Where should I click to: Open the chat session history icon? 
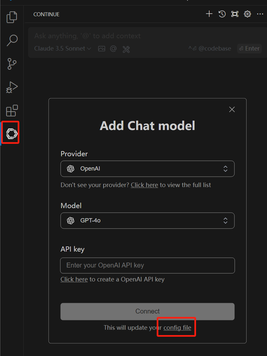coord(222,14)
